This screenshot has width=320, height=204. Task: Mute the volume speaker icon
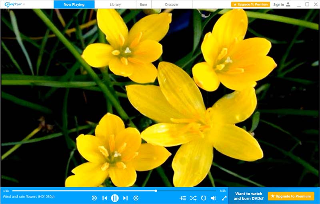tap(214, 198)
